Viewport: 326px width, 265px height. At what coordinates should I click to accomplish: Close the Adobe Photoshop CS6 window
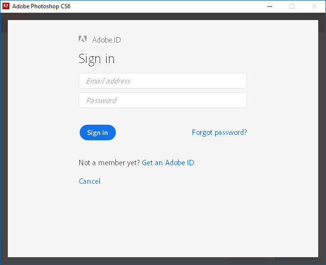coord(314,6)
